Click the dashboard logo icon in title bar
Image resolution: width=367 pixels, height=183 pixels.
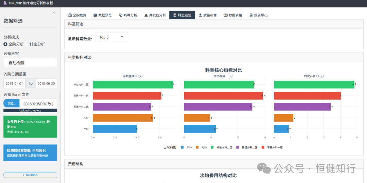pyautogui.click(x=5, y=3)
